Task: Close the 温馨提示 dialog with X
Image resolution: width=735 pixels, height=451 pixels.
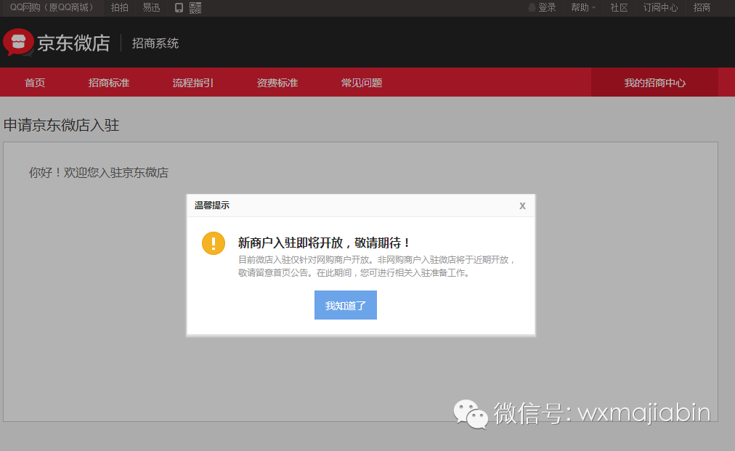Action: pyautogui.click(x=522, y=206)
